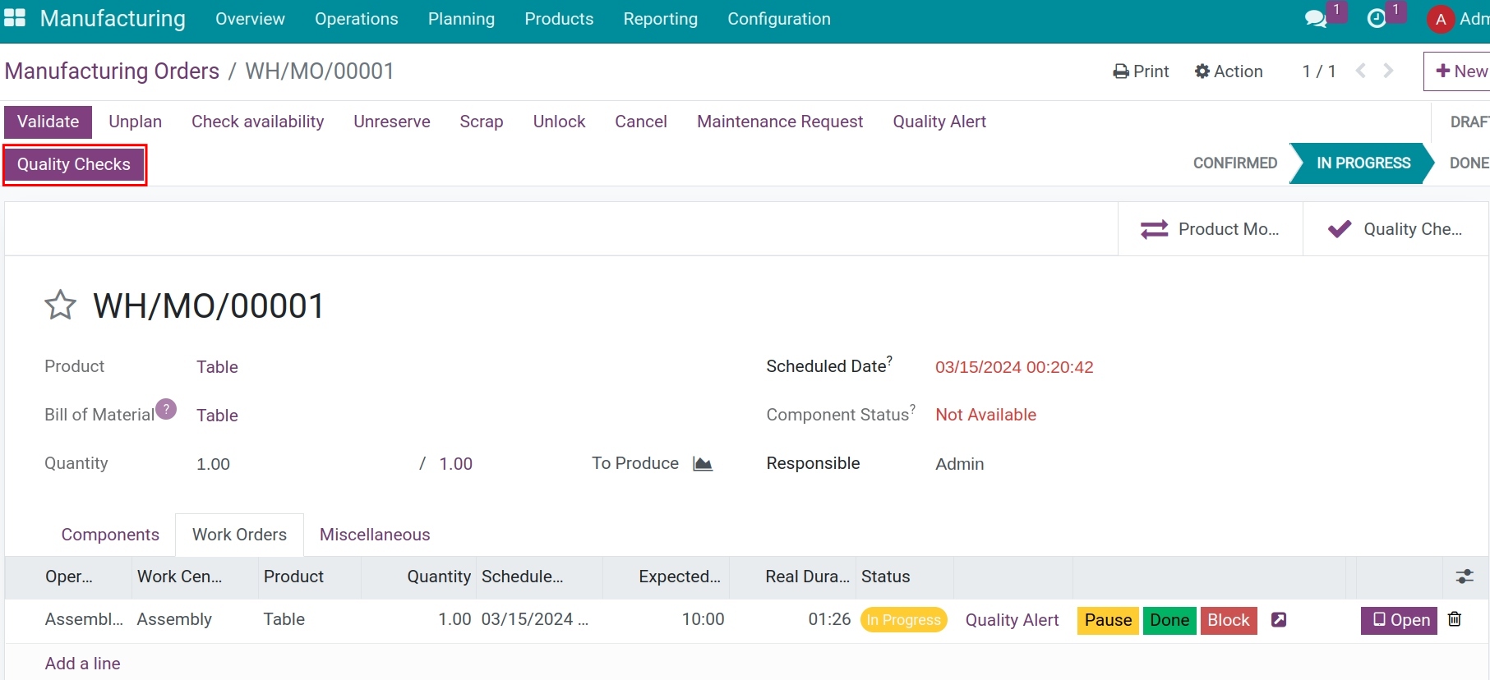Viewport: 1490px width, 680px height.
Task: Cancel the manufacturing order
Action: click(641, 122)
